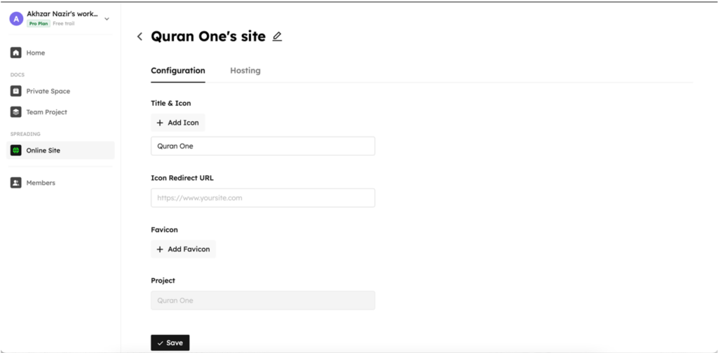This screenshot has width=718, height=353.
Task: Go back using the left arrow
Action: tap(140, 36)
